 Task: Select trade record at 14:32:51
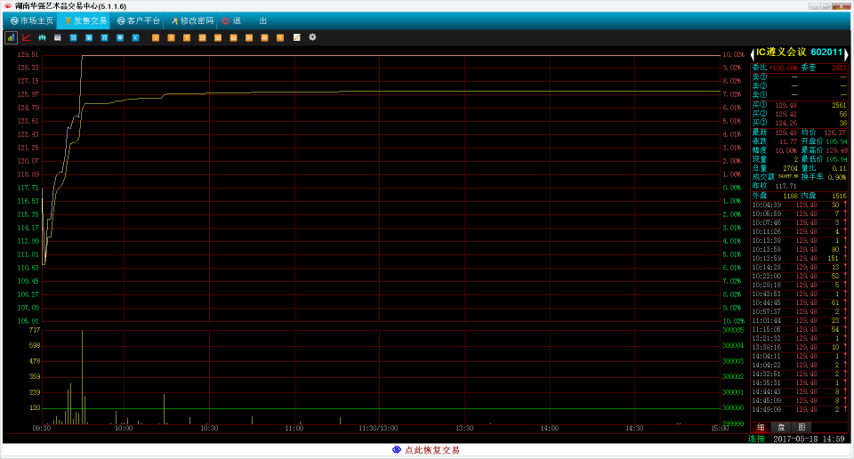(800, 374)
